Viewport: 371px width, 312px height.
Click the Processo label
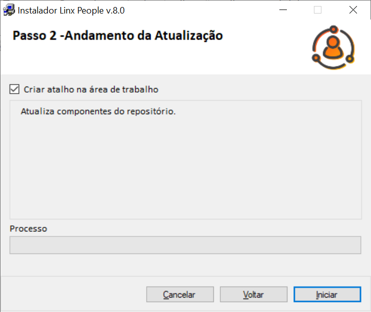click(x=29, y=229)
